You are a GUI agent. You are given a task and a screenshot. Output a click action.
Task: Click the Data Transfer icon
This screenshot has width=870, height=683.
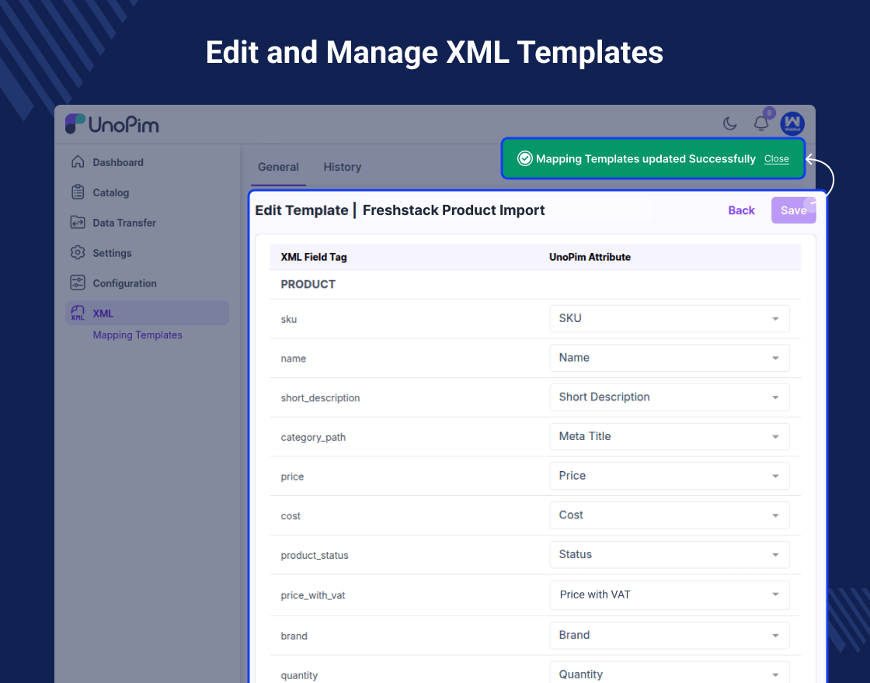(x=78, y=222)
